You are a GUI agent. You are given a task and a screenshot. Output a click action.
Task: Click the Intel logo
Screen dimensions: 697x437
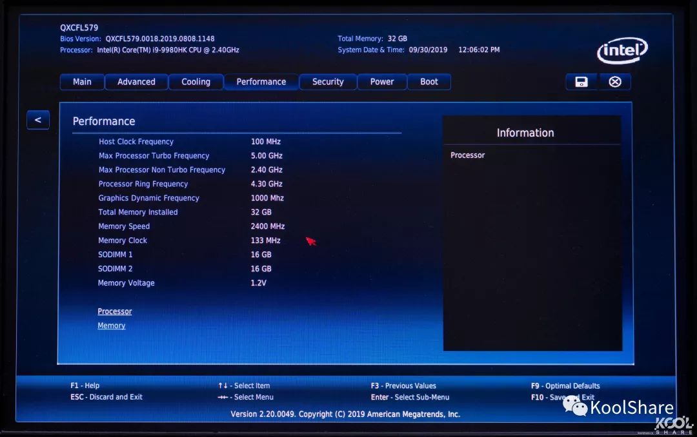coord(622,51)
